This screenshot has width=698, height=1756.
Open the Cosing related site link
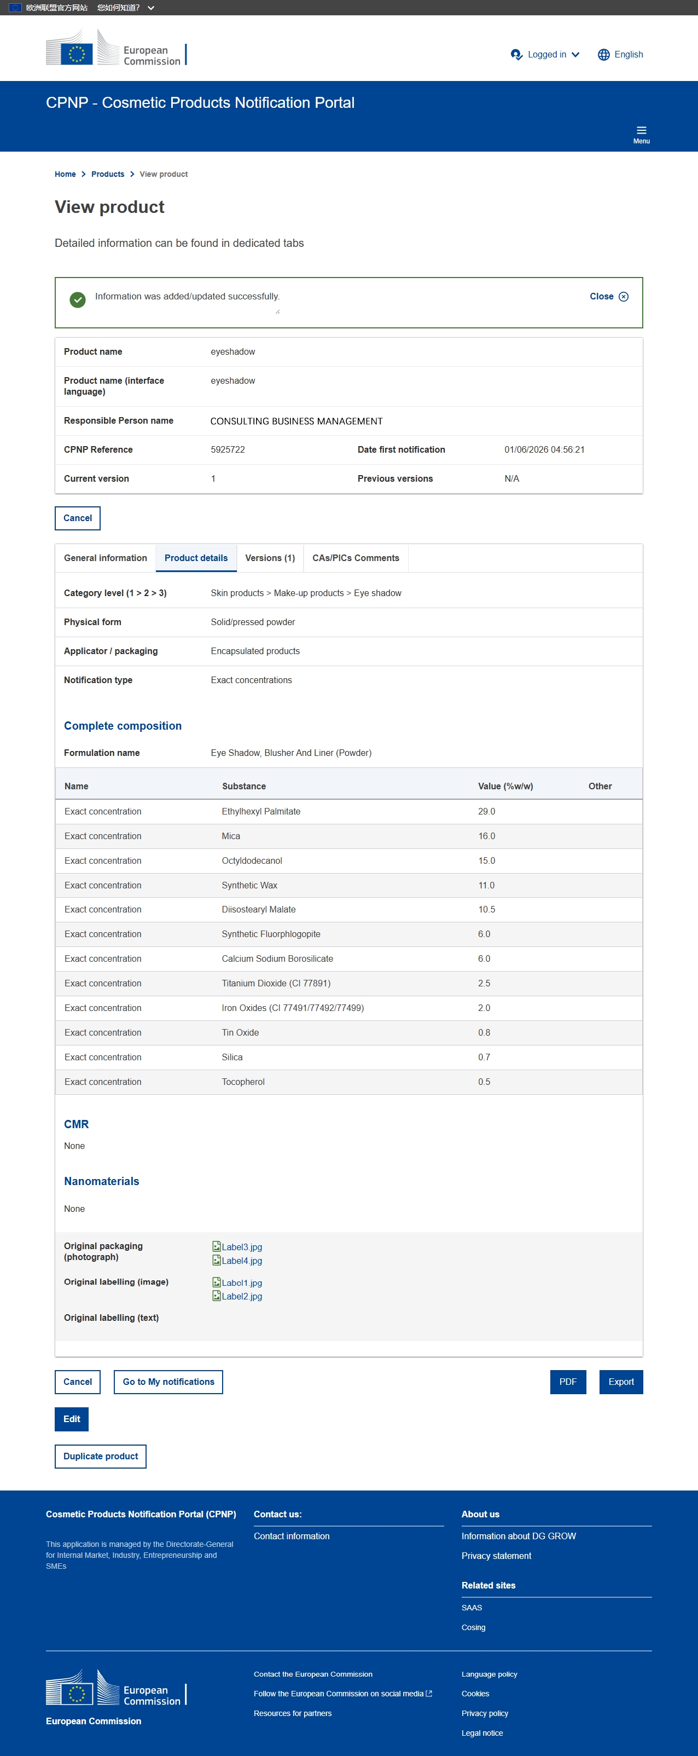(x=473, y=1627)
